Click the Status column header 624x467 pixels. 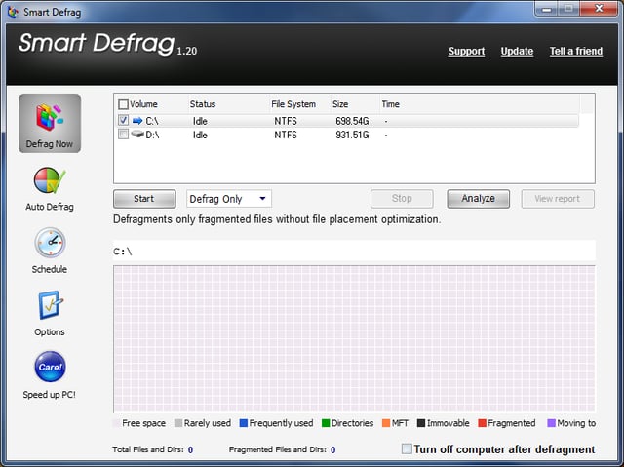(203, 104)
